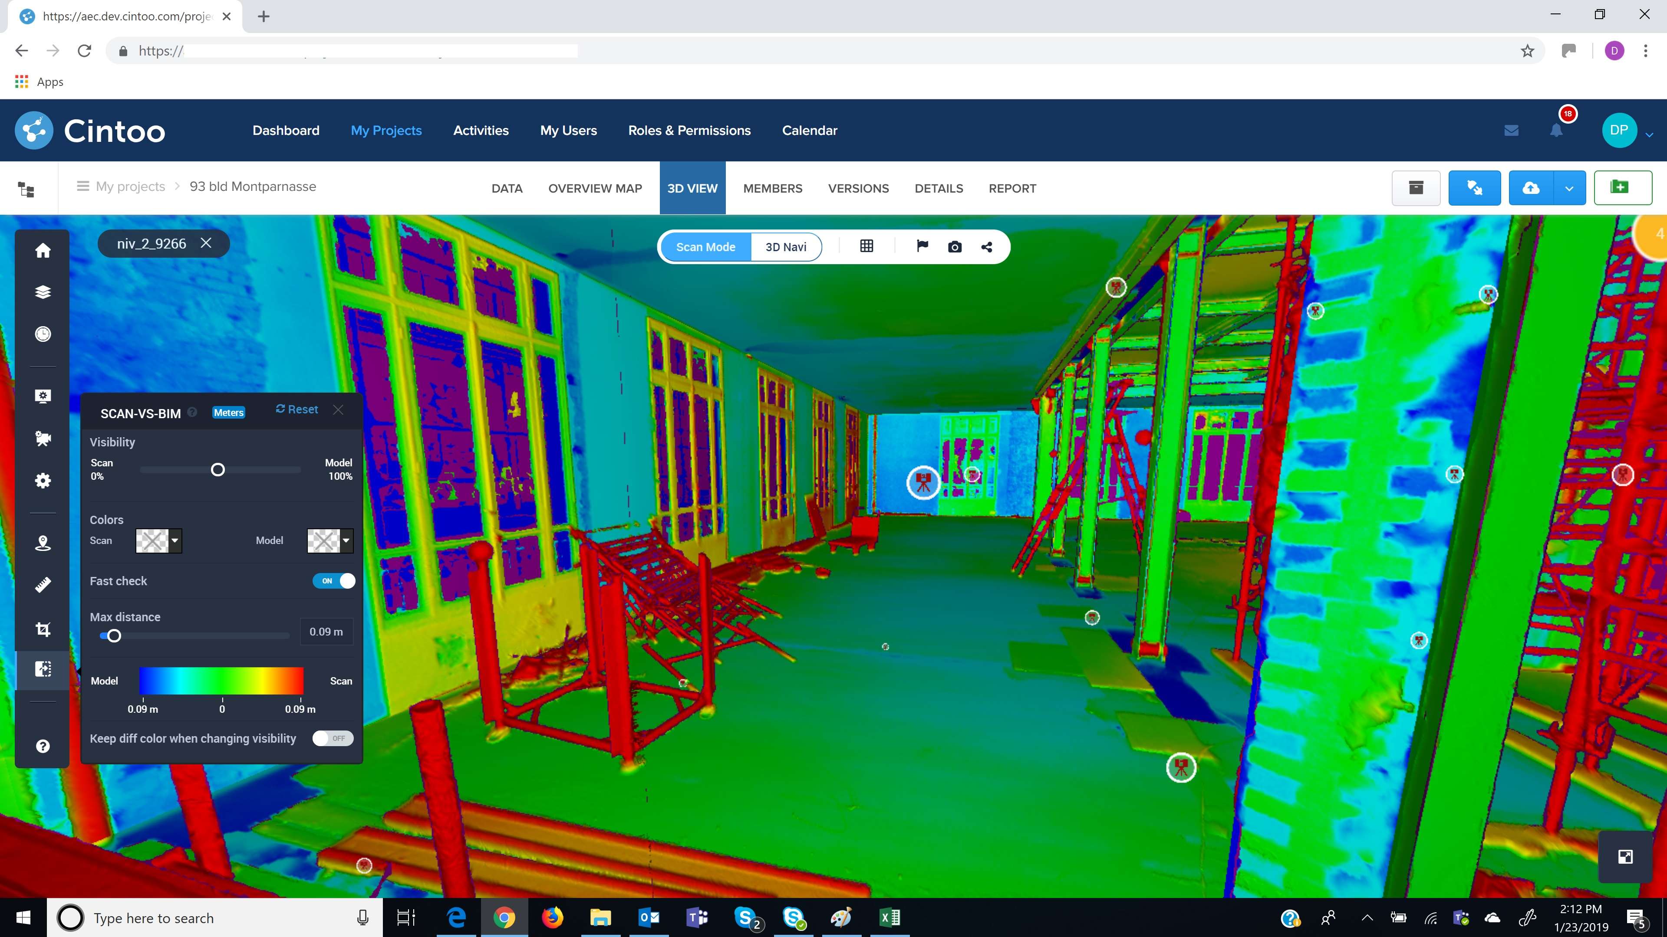Click the share icon in view toolbar
The height and width of the screenshot is (937, 1667).
tap(986, 247)
